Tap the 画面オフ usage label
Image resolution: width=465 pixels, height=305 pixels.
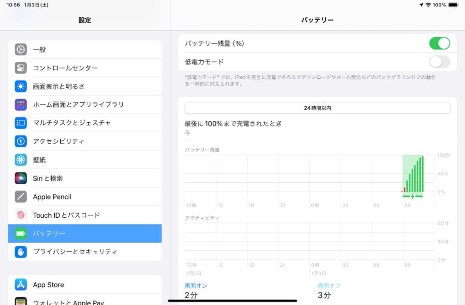click(329, 286)
